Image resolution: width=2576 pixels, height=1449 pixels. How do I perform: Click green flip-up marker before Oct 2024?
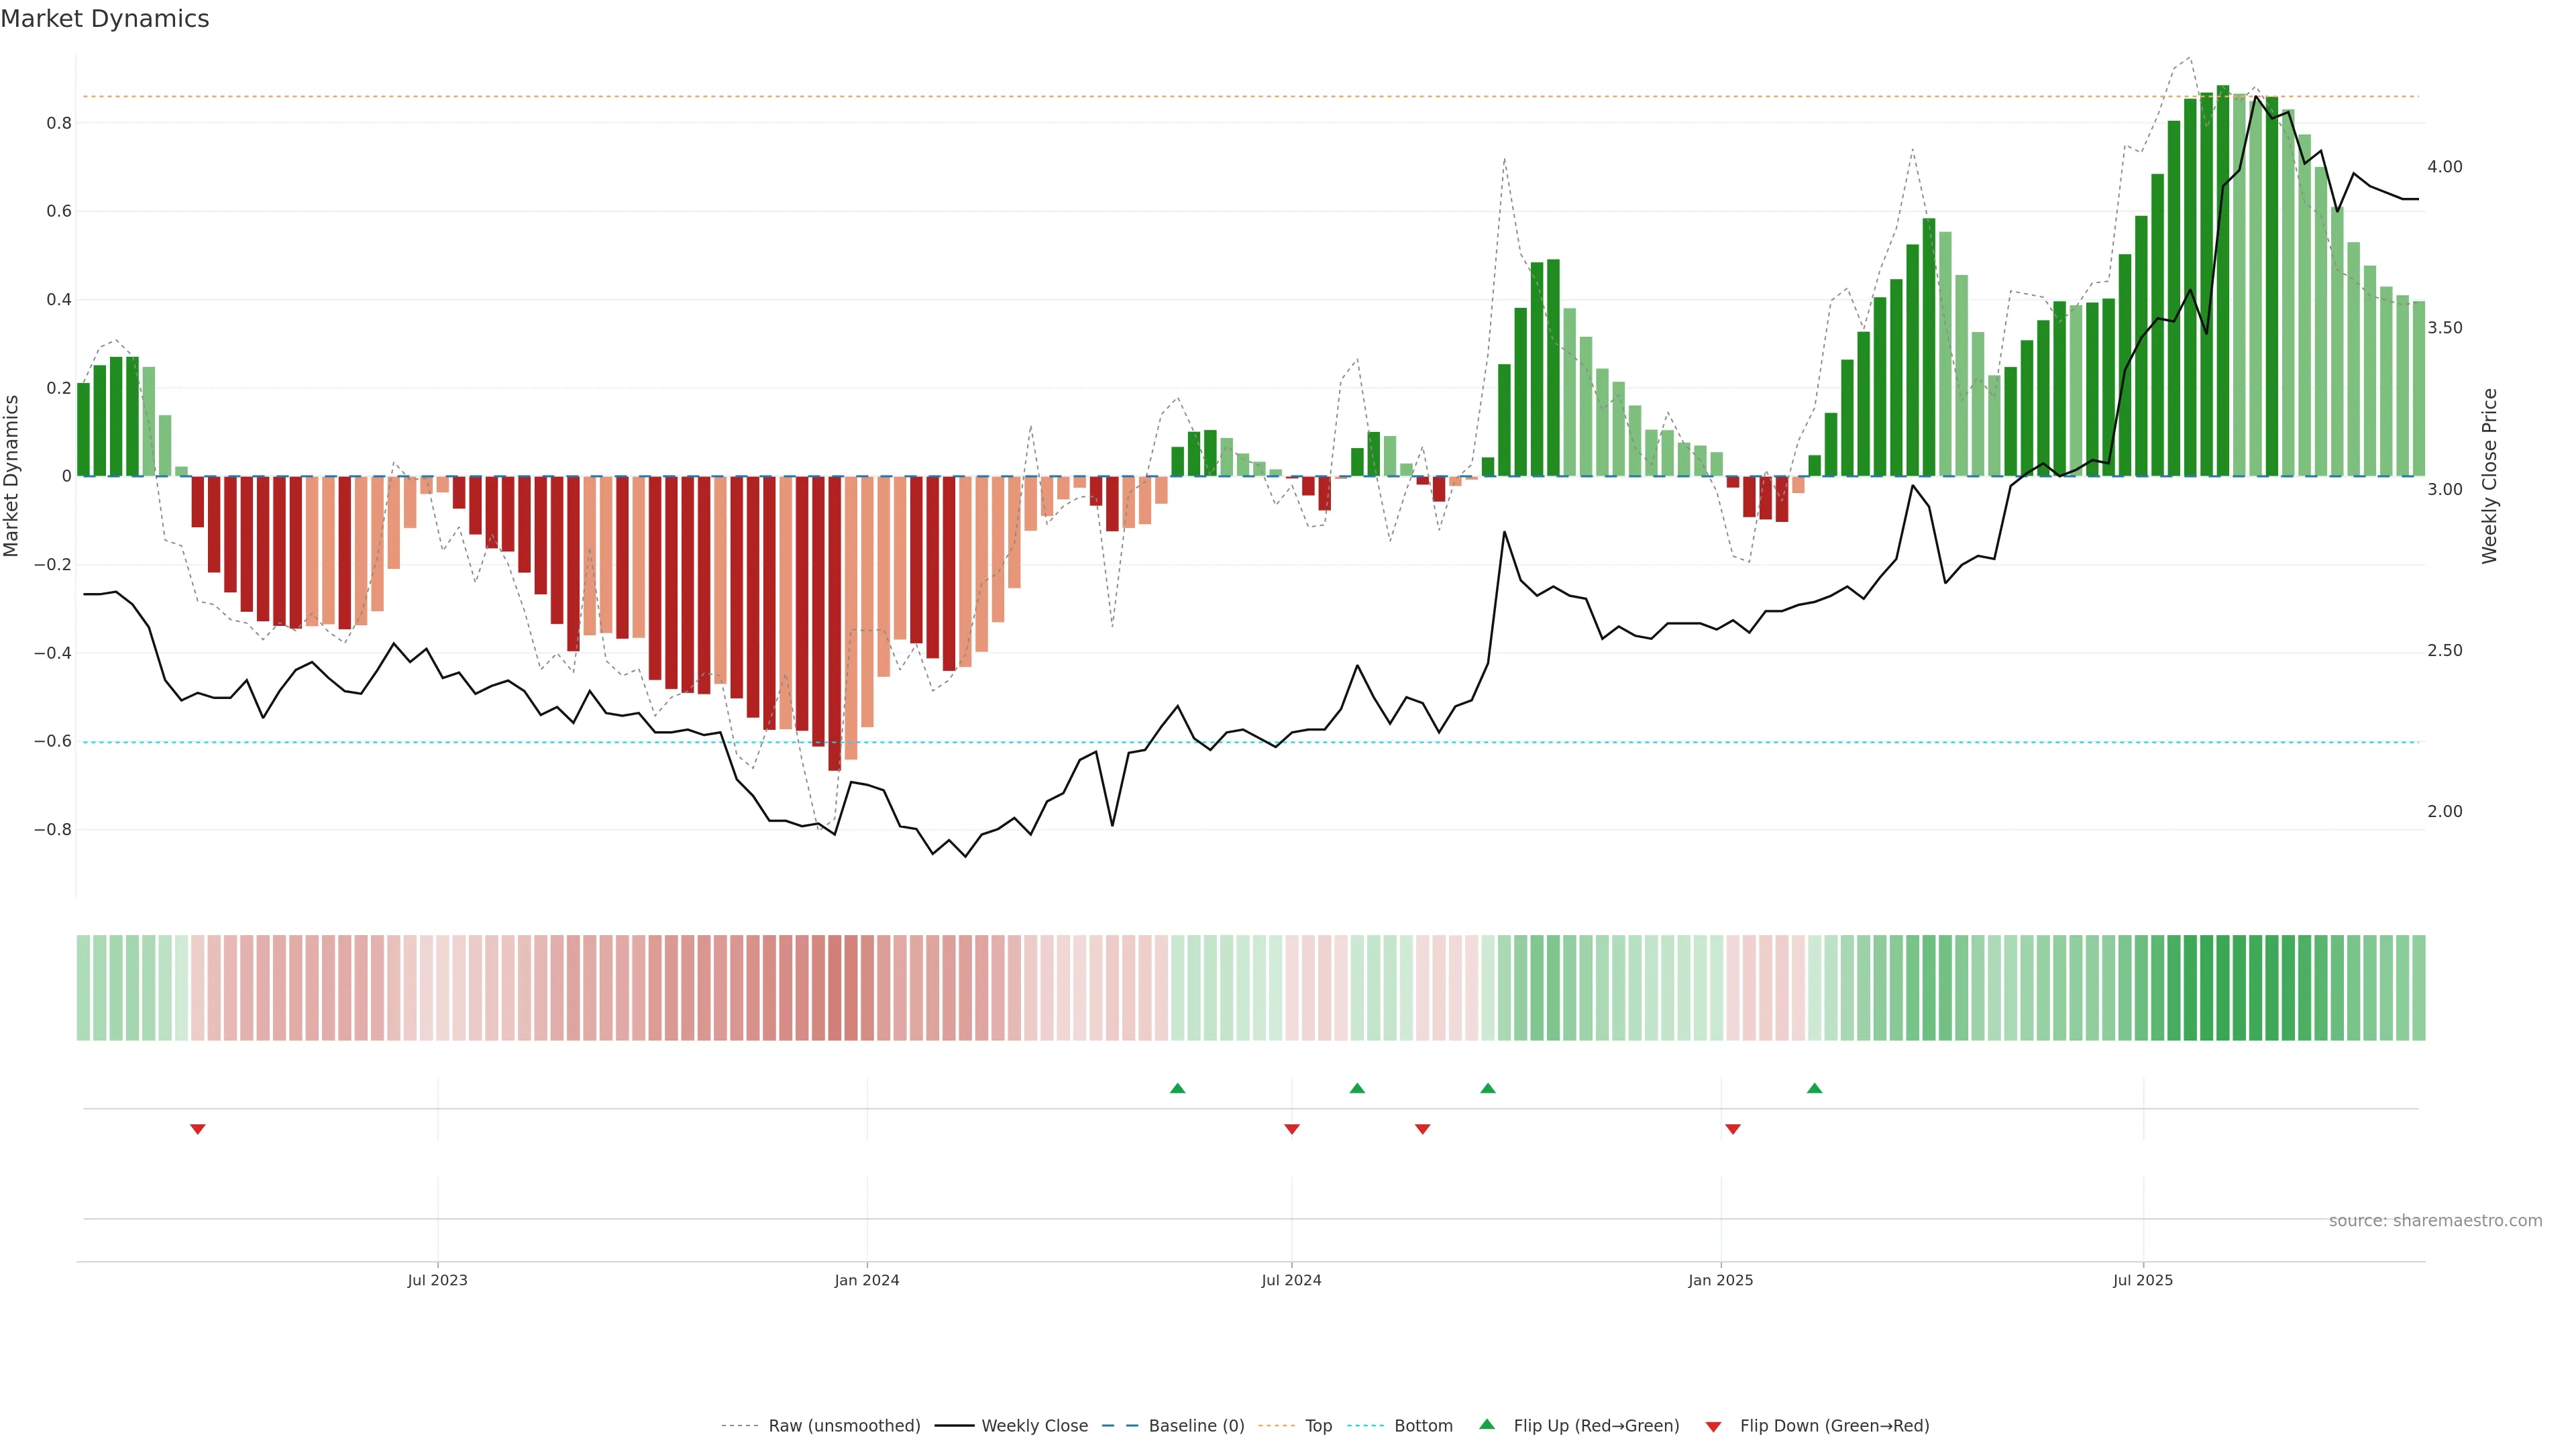tap(1488, 1088)
